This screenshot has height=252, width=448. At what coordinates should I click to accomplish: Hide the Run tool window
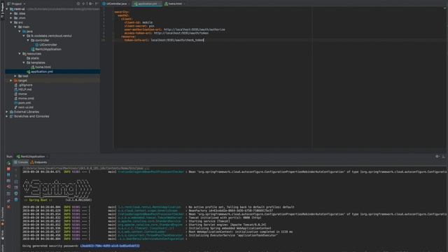[x=443, y=156]
